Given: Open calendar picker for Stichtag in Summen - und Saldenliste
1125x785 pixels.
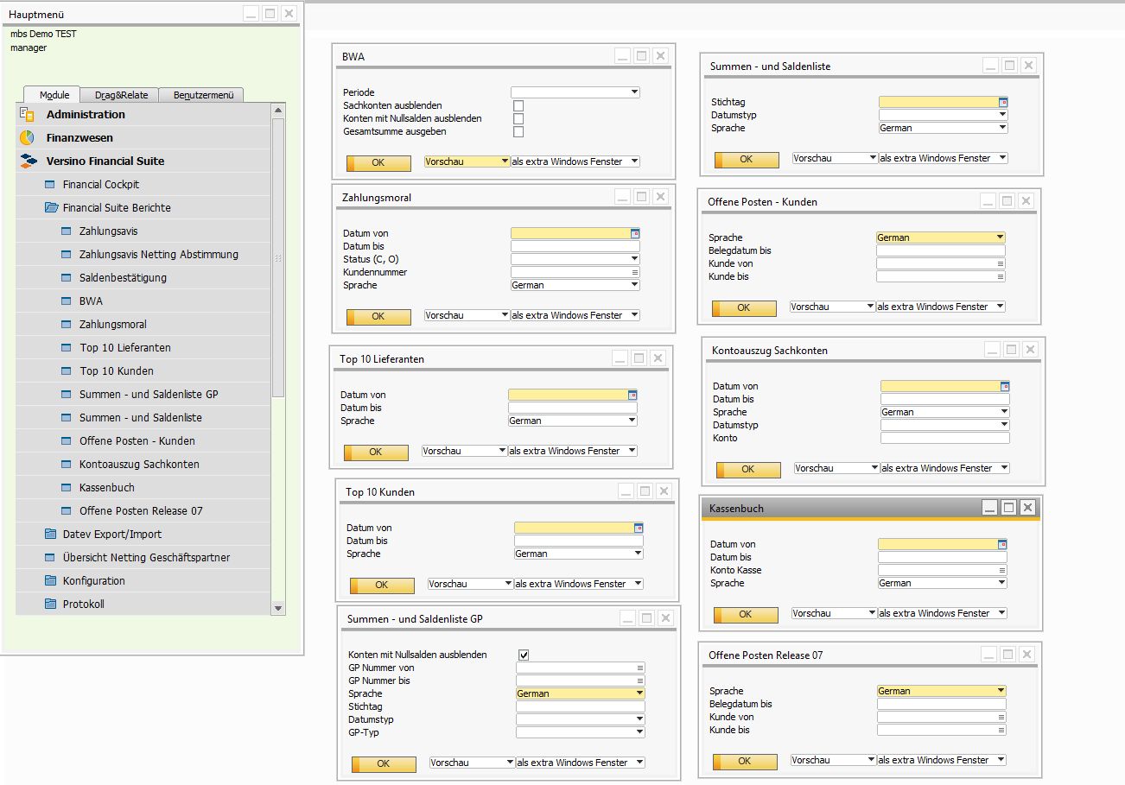Looking at the screenshot, I should tap(1003, 102).
